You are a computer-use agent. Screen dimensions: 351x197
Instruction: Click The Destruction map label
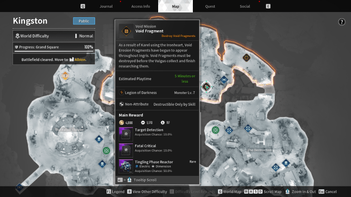259,150
